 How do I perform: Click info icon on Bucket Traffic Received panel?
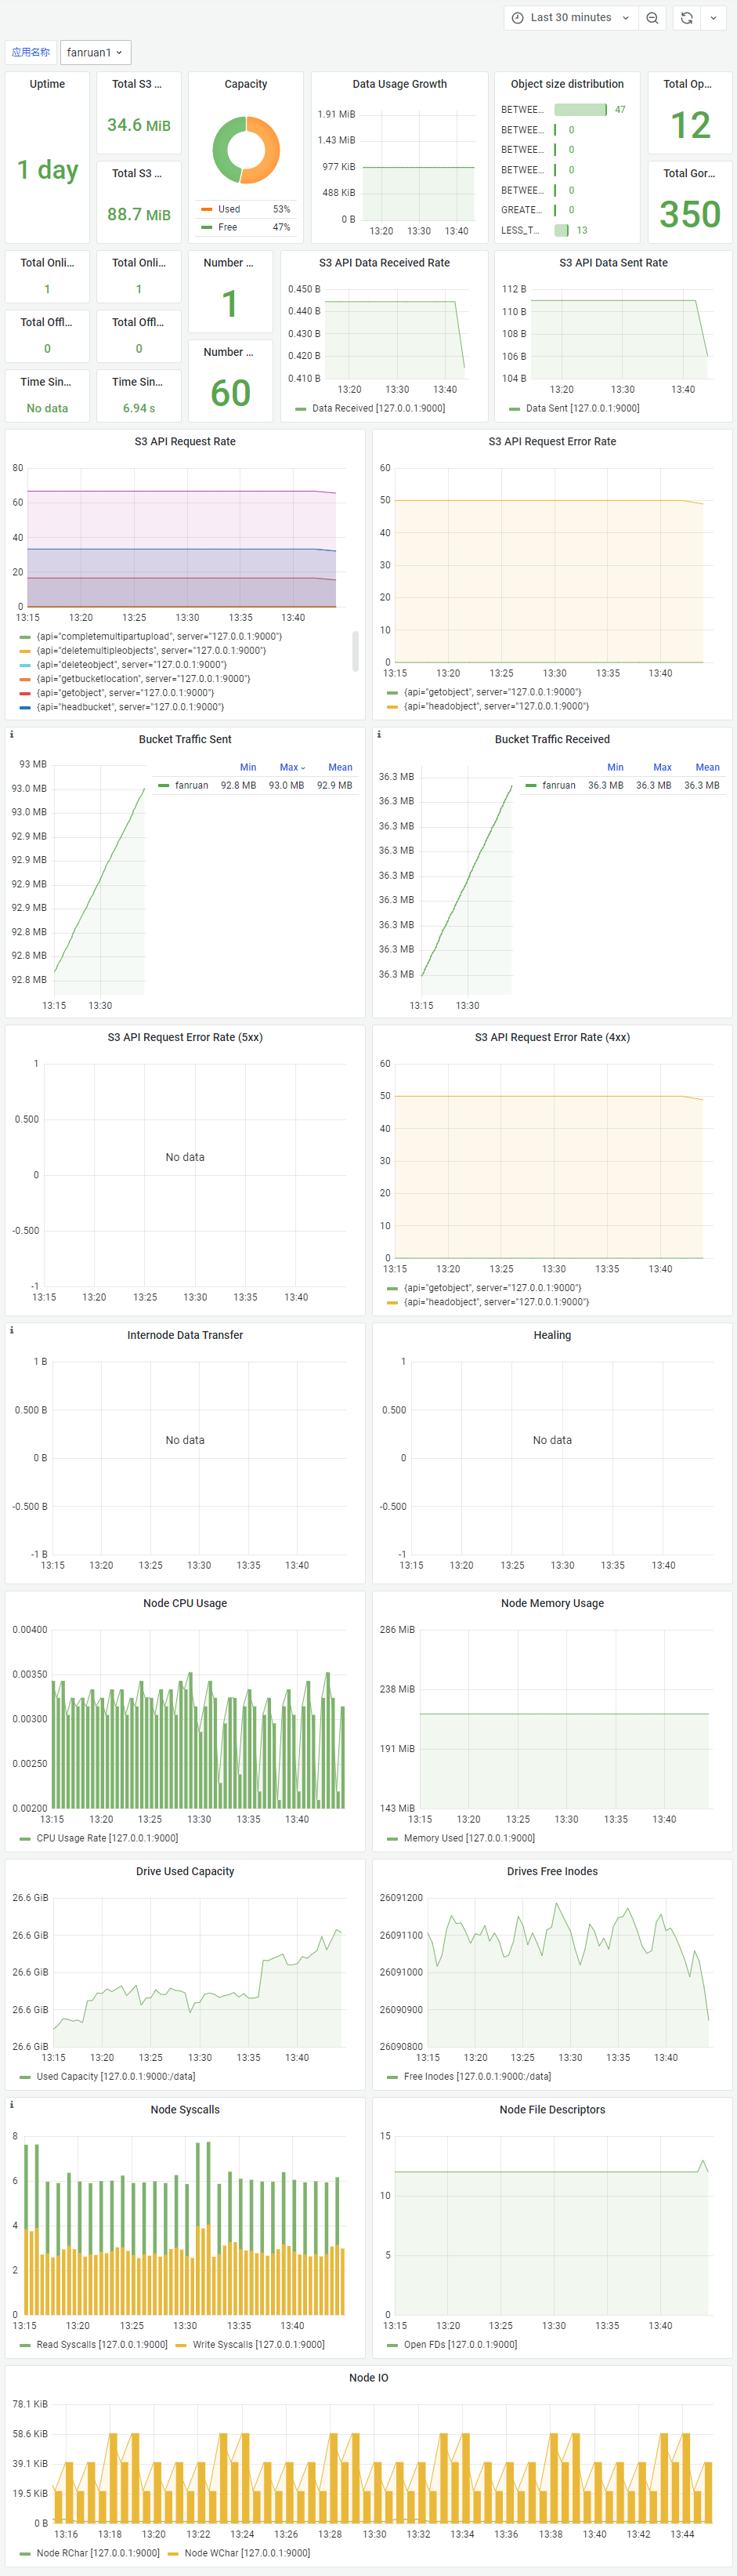coord(380,734)
